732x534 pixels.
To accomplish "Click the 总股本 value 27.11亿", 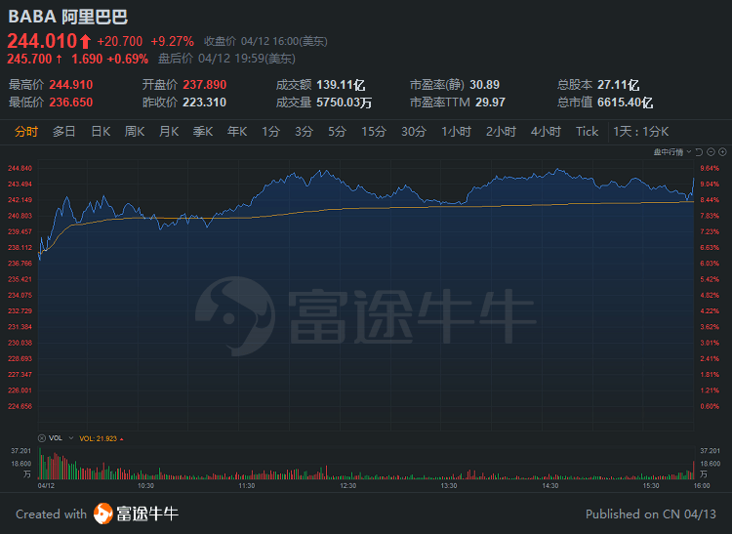I will 618,85.
